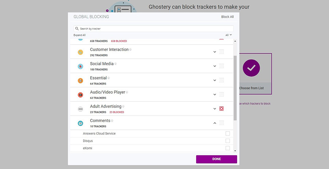Click the scrollbar up arrow
The width and height of the screenshot is (329, 169).
coord(235,41)
